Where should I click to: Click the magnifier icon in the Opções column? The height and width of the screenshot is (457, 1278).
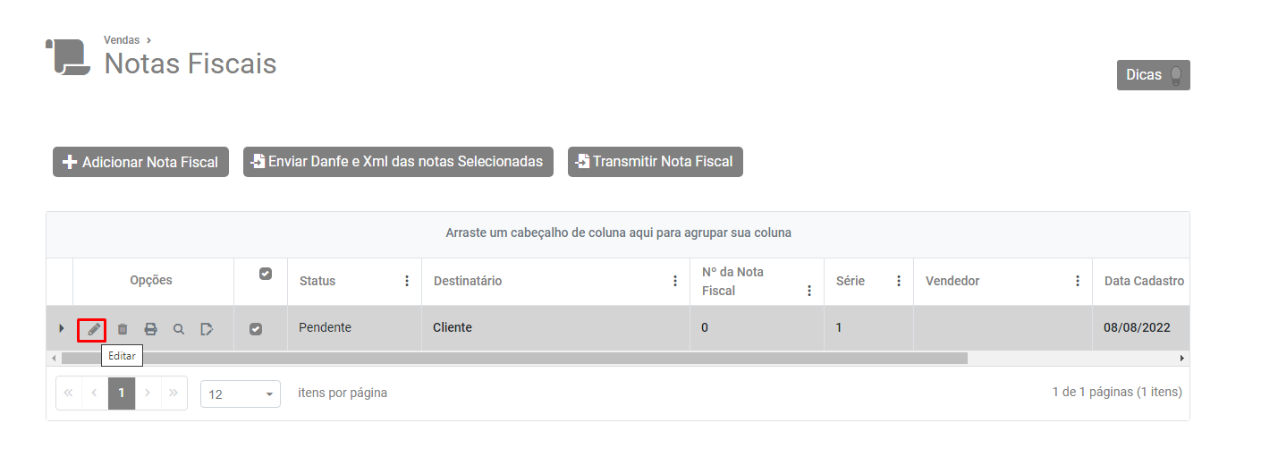[179, 329]
